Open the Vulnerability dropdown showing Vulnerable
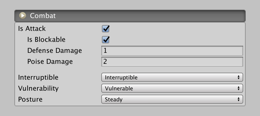Viewport: 260px width, 116px height. point(172,88)
